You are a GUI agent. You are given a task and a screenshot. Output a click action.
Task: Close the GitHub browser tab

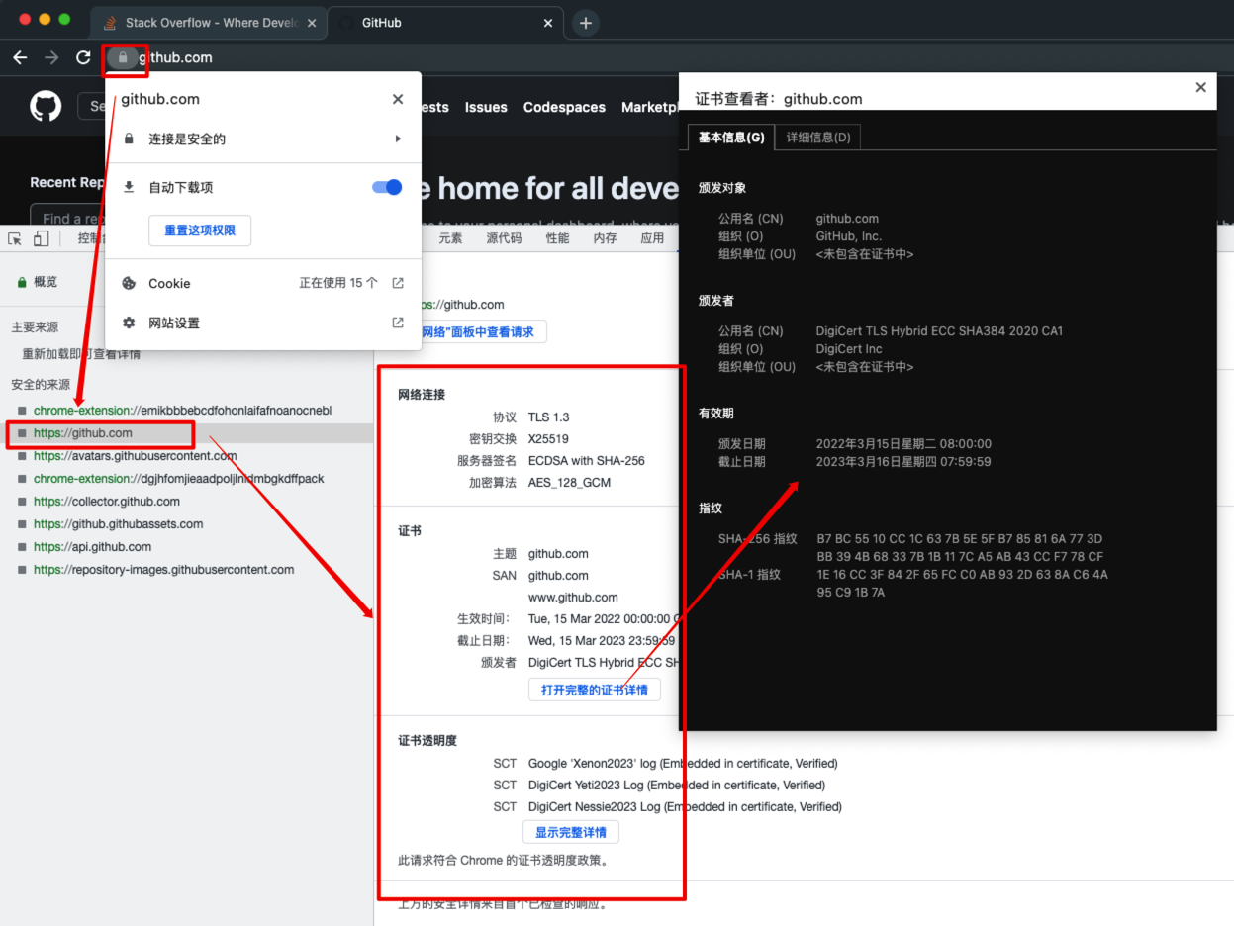point(547,23)
